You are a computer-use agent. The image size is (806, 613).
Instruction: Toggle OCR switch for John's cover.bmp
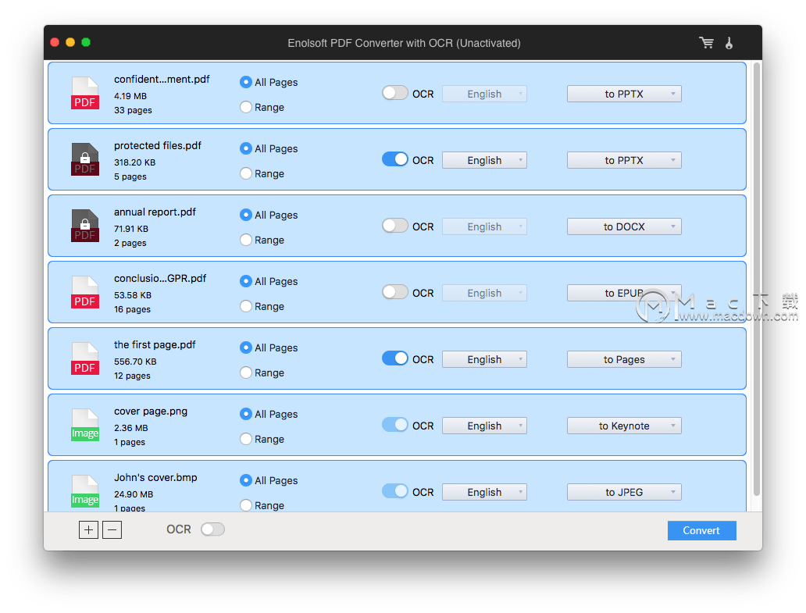tap(394, 490)
